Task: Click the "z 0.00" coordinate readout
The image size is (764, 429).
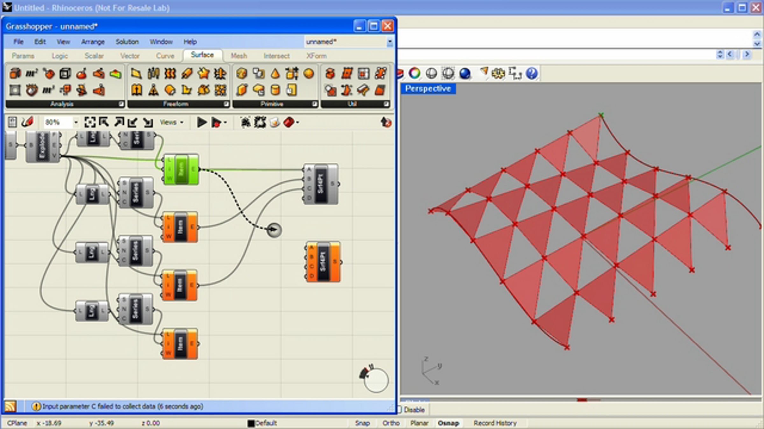Action: point(151,423)
